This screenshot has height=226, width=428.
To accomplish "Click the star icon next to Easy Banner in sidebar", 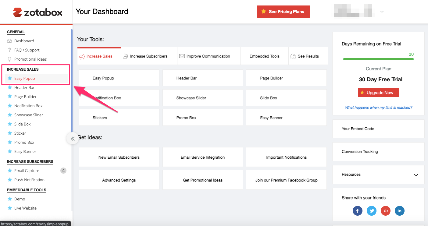I will pos(10,151).
